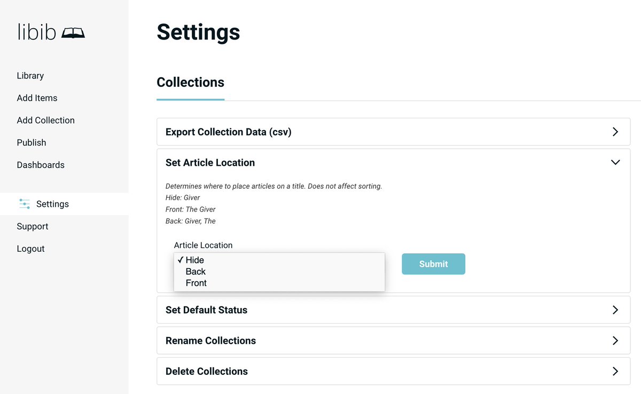Select the highlighted Settings sidebar entry
Viewport: 641px width, 394px height.
tap(52, 204)
